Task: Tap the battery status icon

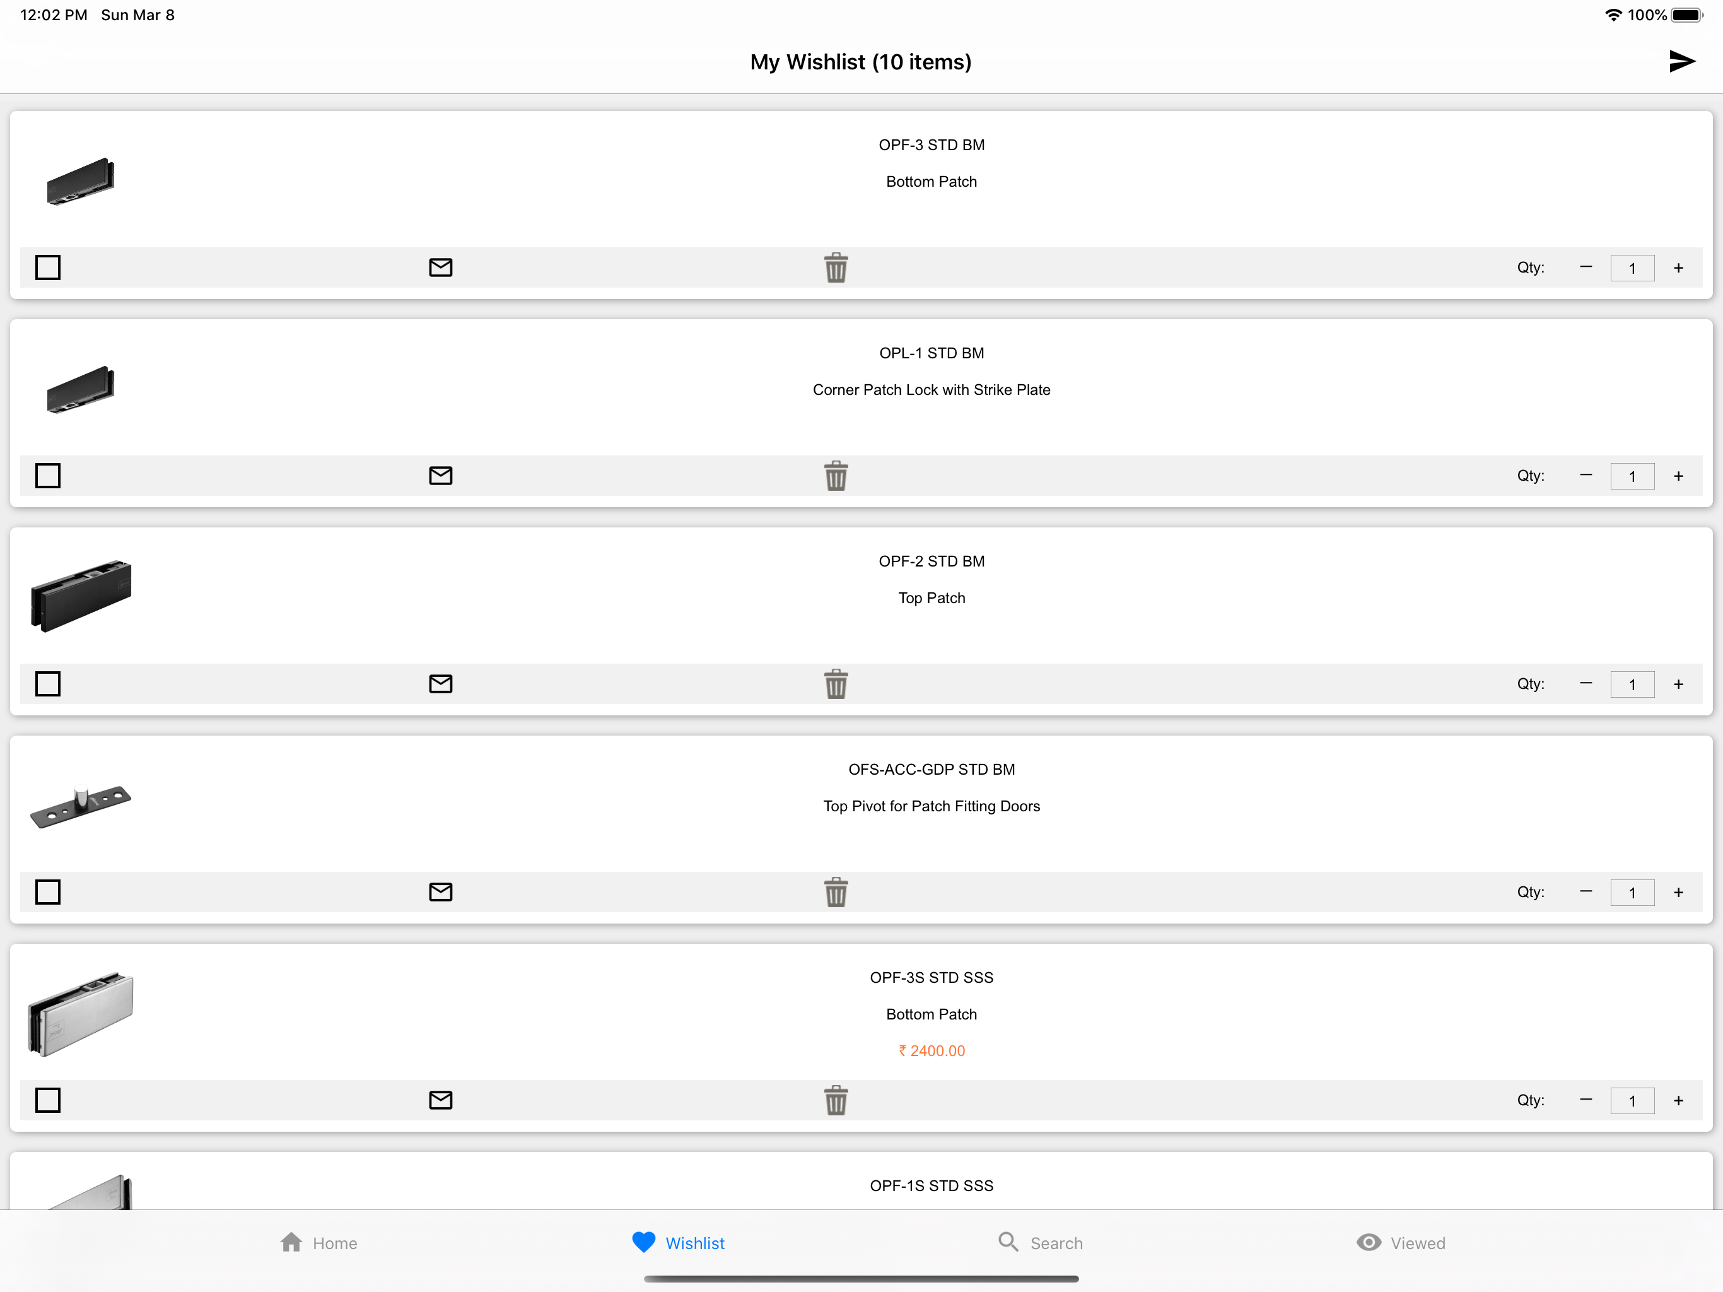Action: coord(1687,15)
